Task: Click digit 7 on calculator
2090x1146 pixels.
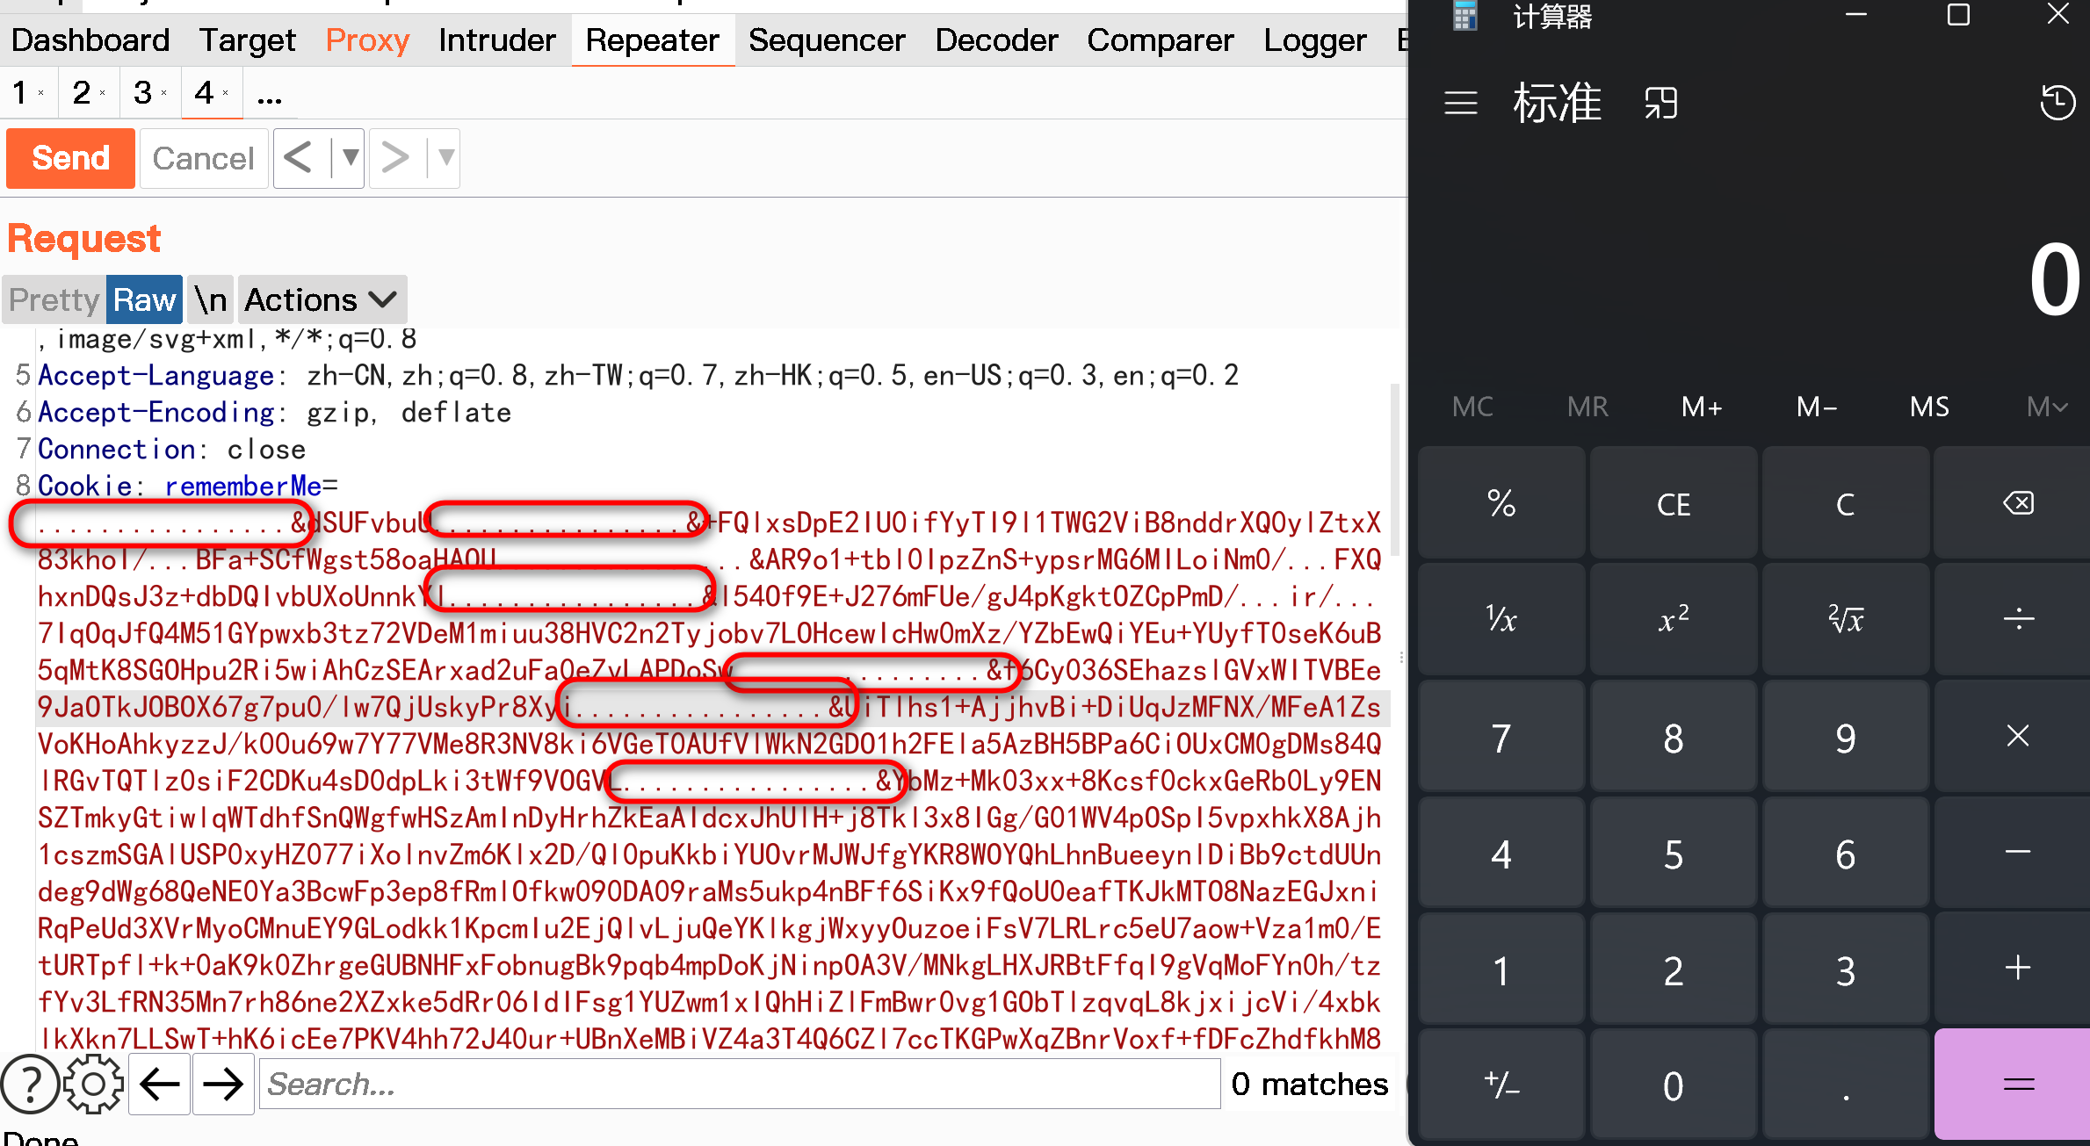Action: click(1501, 736)
